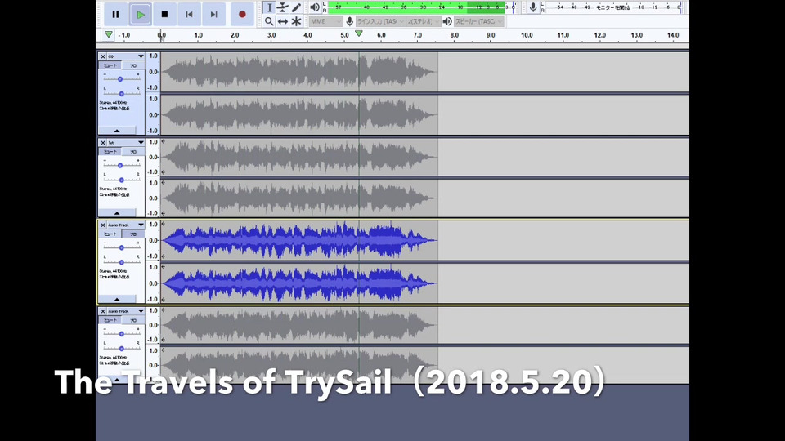Adjust the second track's pan slider
This screenshot has height=441, width=785.
121,180
